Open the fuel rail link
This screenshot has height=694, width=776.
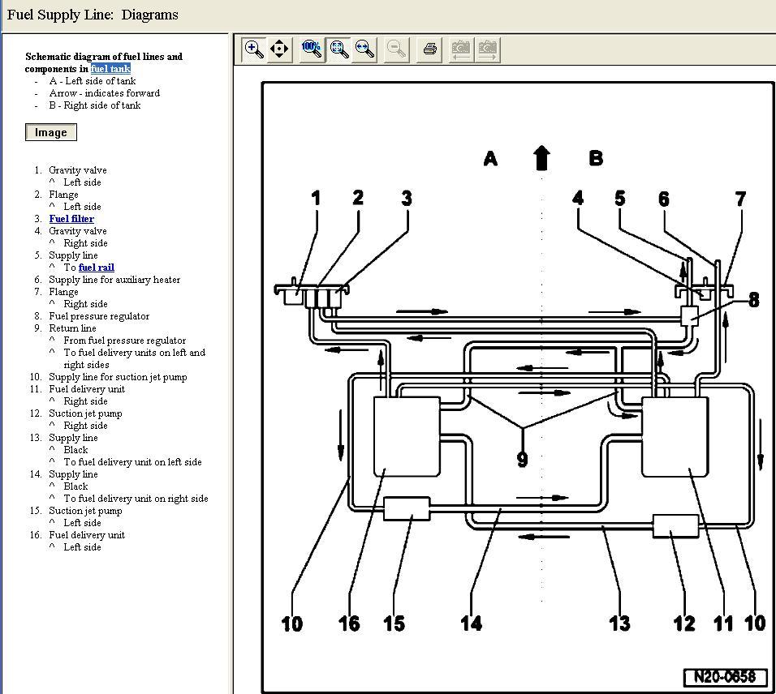[x=96, y=268]
